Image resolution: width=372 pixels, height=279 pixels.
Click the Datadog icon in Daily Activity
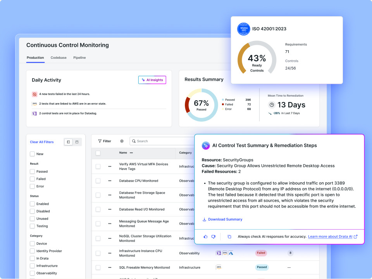34,113
